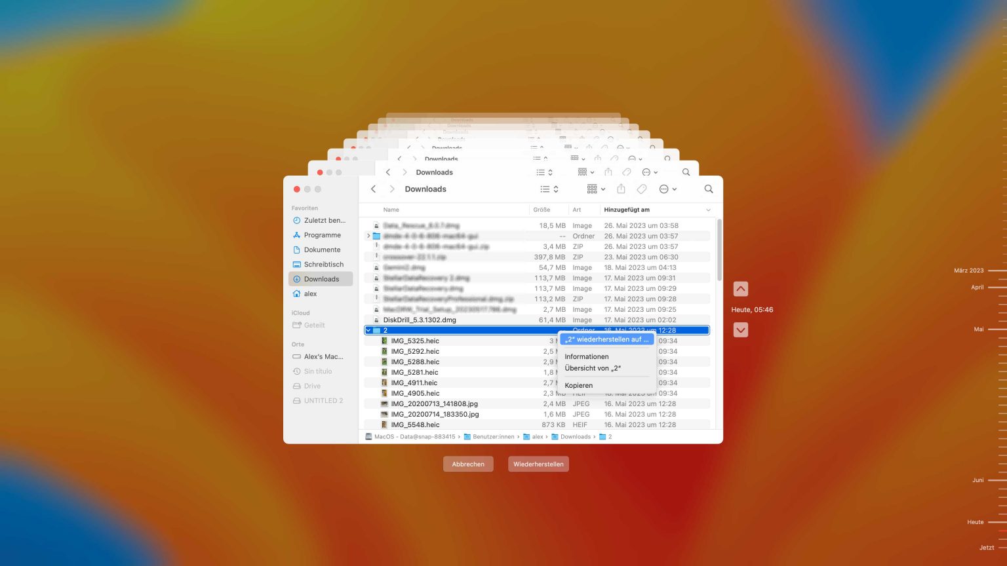Click the Forward arrow in front Finder window
Viewport: 1007px width, 566px height.
tap(392, 189)
